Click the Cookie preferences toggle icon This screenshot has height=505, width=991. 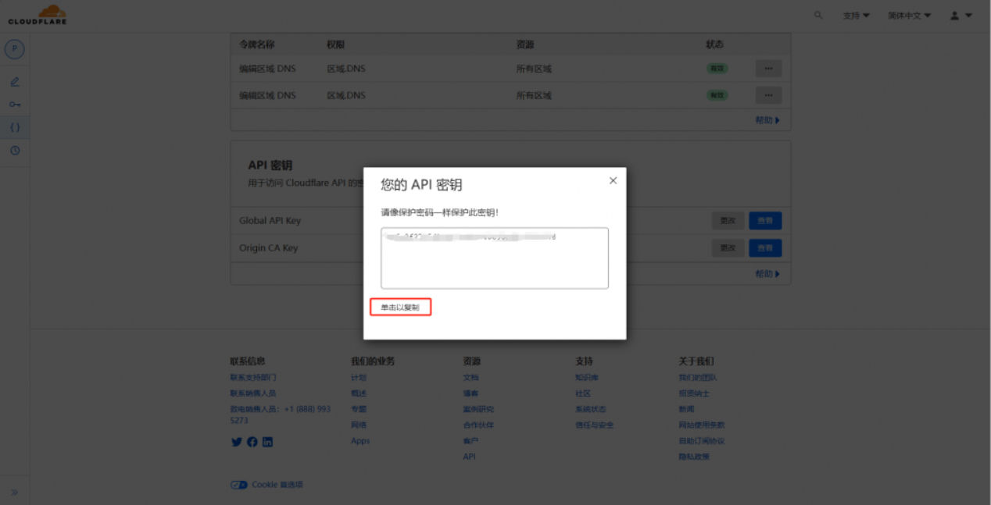tap(238, 485)
